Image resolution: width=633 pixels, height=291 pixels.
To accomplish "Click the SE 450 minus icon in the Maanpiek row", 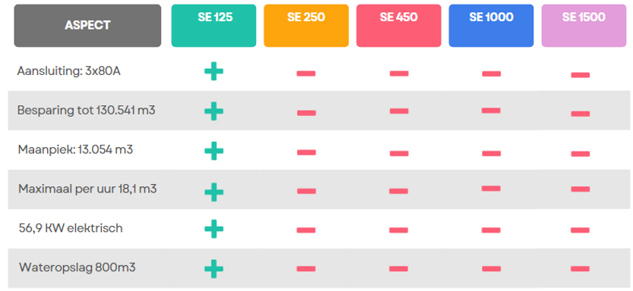I will [x=399, y=153].
